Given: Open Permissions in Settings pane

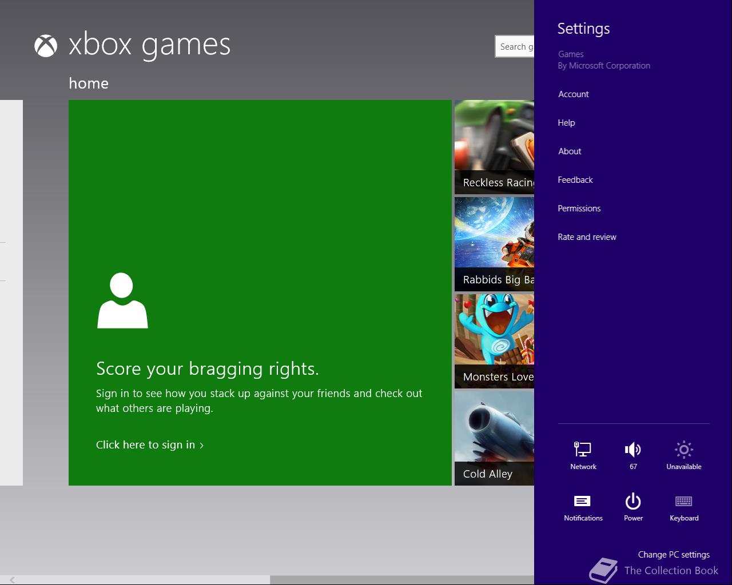Looking at the screenshot, I should pos(579,209).
